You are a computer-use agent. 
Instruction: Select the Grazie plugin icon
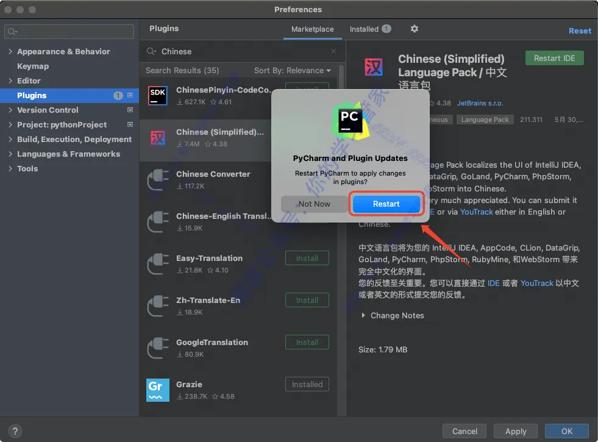pyautogui.click(x=157, y=390)
